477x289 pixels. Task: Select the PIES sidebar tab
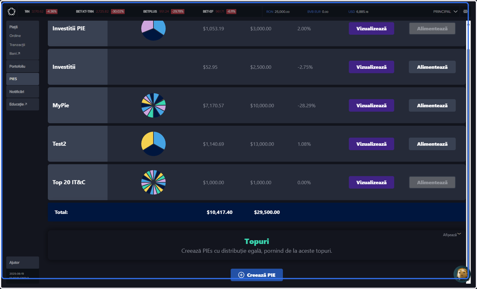23,79
